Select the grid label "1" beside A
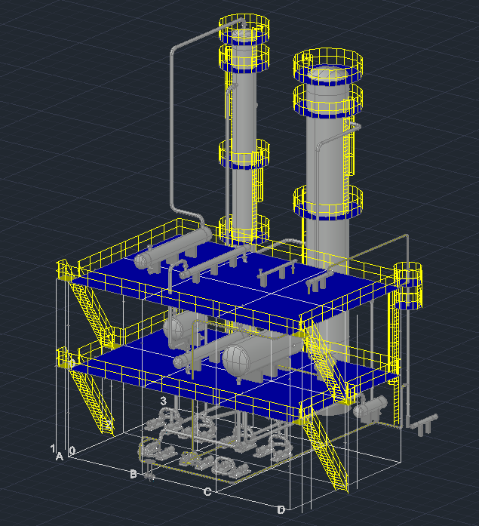The image size is (479, 526). tap(53, 448)
